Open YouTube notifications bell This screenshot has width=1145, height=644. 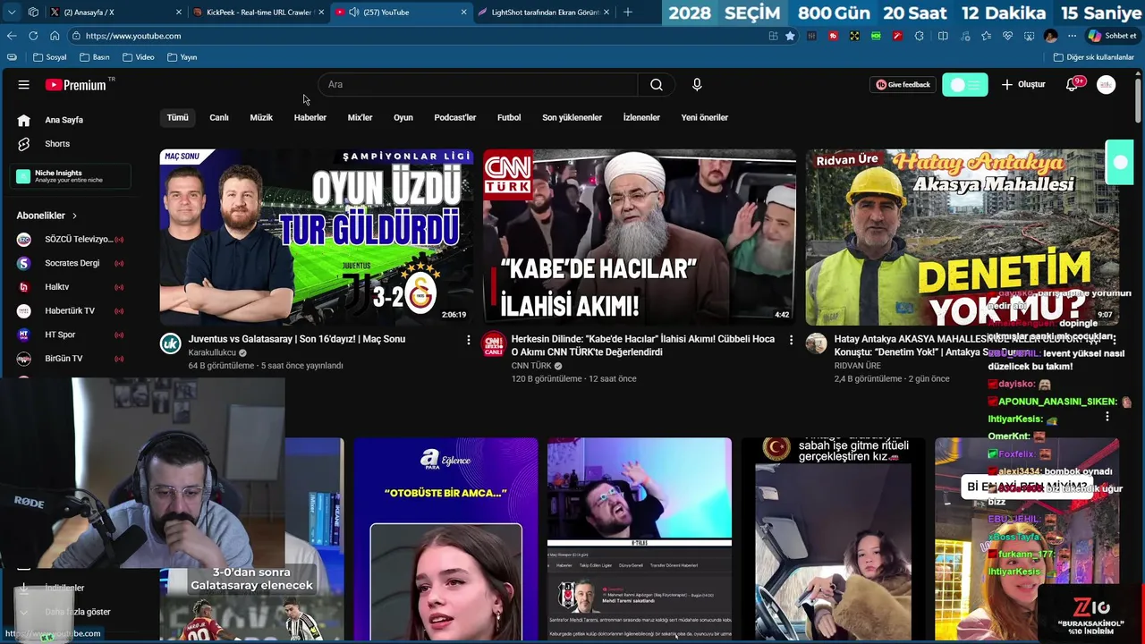pos(1072,85)
